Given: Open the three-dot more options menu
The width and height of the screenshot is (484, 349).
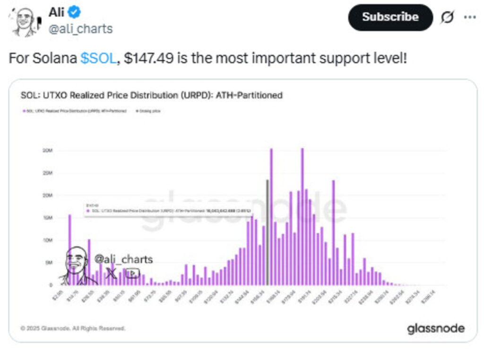Looking at the screenshot, I should click(x=470, y=17).
